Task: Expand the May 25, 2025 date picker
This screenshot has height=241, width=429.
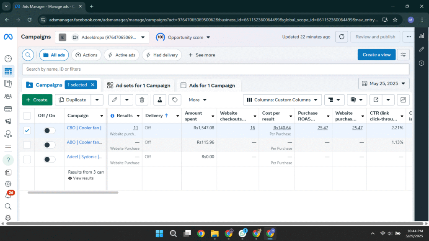Action: click(x=384, y=84)
